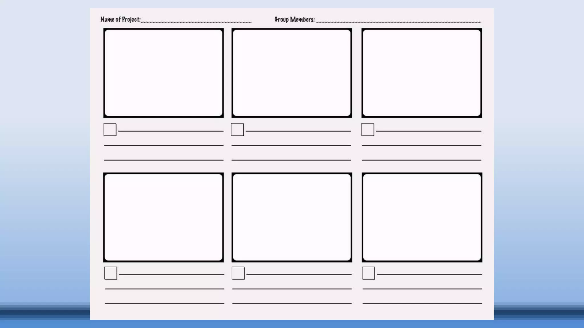Click the Name of Project blank line
Viewport: 584px width, 328px height.
(x=196, y=21)
